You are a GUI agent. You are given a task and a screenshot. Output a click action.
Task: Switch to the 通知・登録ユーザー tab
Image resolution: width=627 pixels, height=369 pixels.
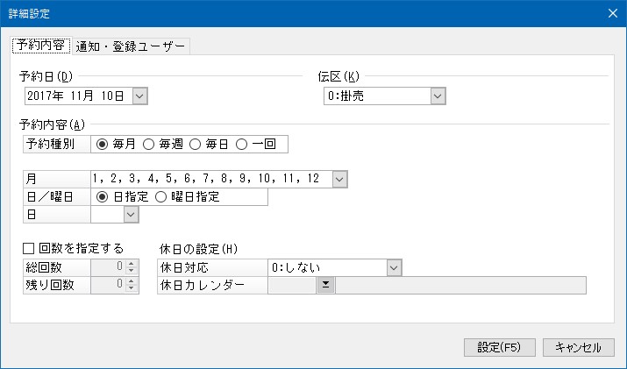click(131, 46)
